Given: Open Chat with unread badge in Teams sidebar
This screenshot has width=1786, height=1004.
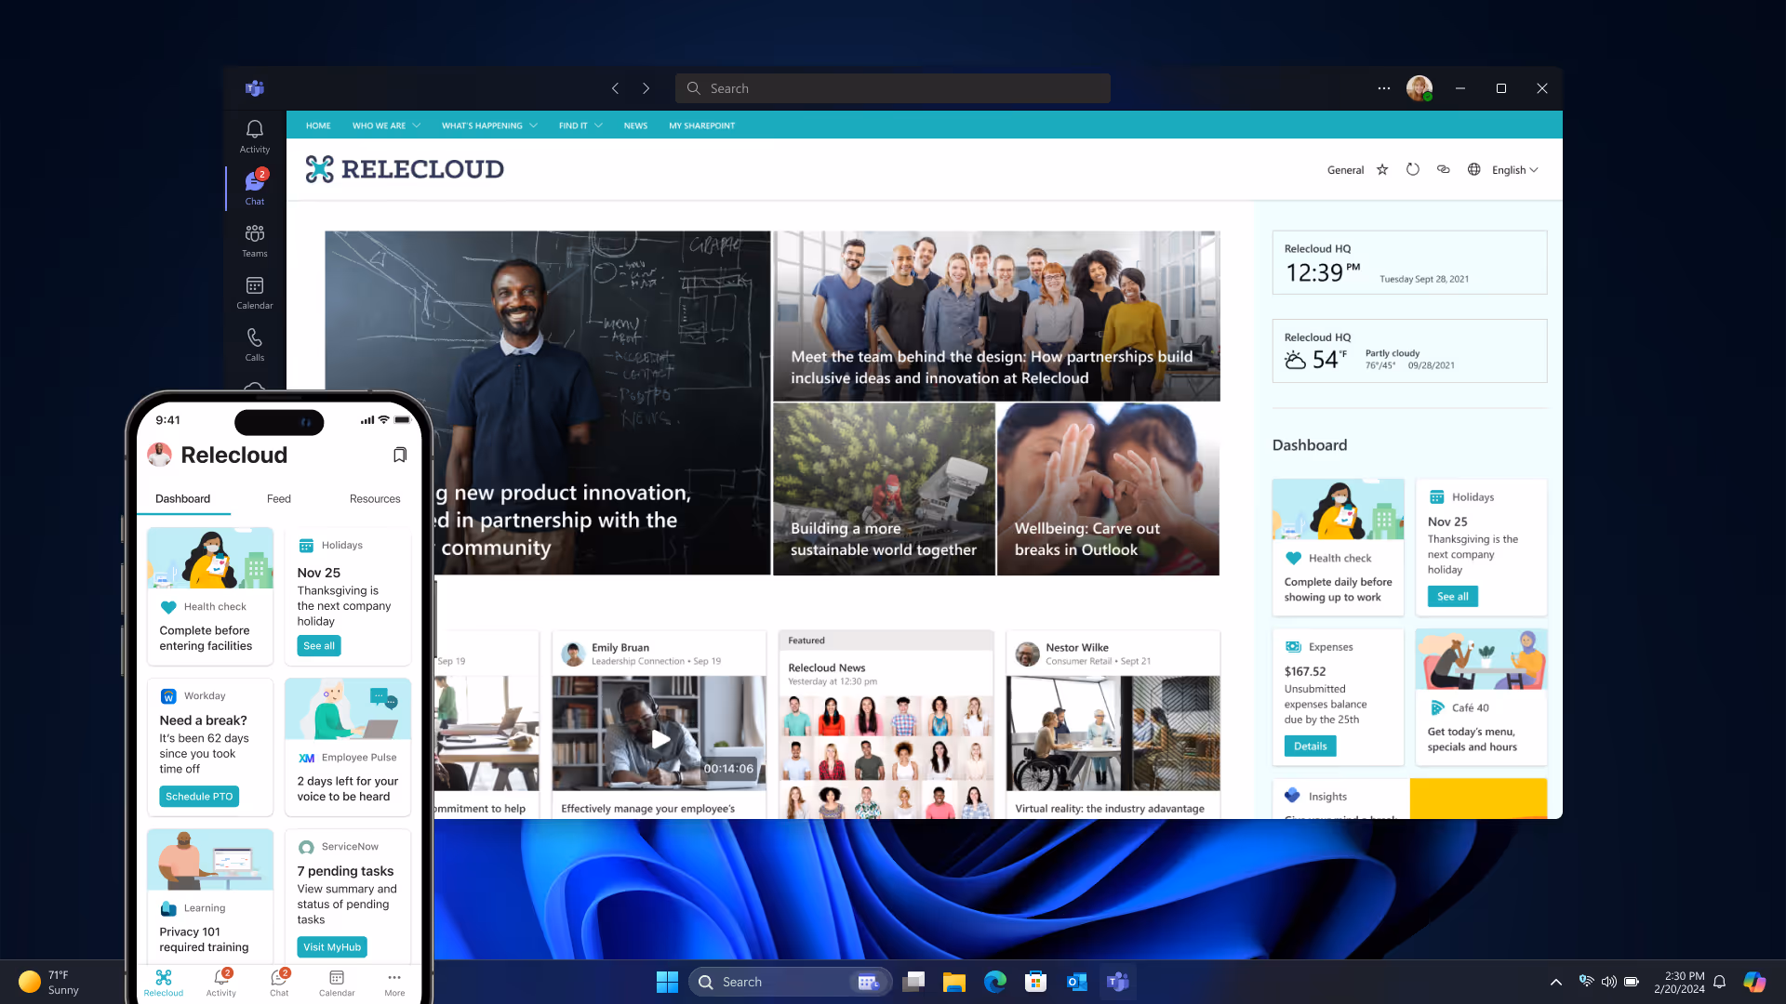Looking at the screenshot, I should coord(254,189).
